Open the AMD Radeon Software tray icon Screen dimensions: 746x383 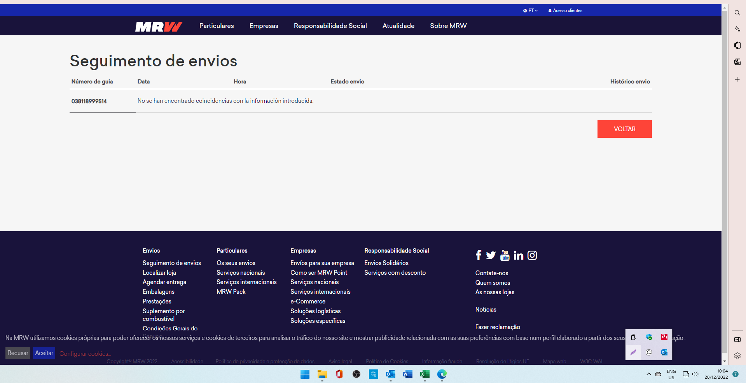tap(664, 337)
